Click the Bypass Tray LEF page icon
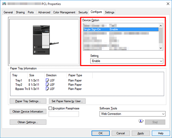 click(47, 89)
